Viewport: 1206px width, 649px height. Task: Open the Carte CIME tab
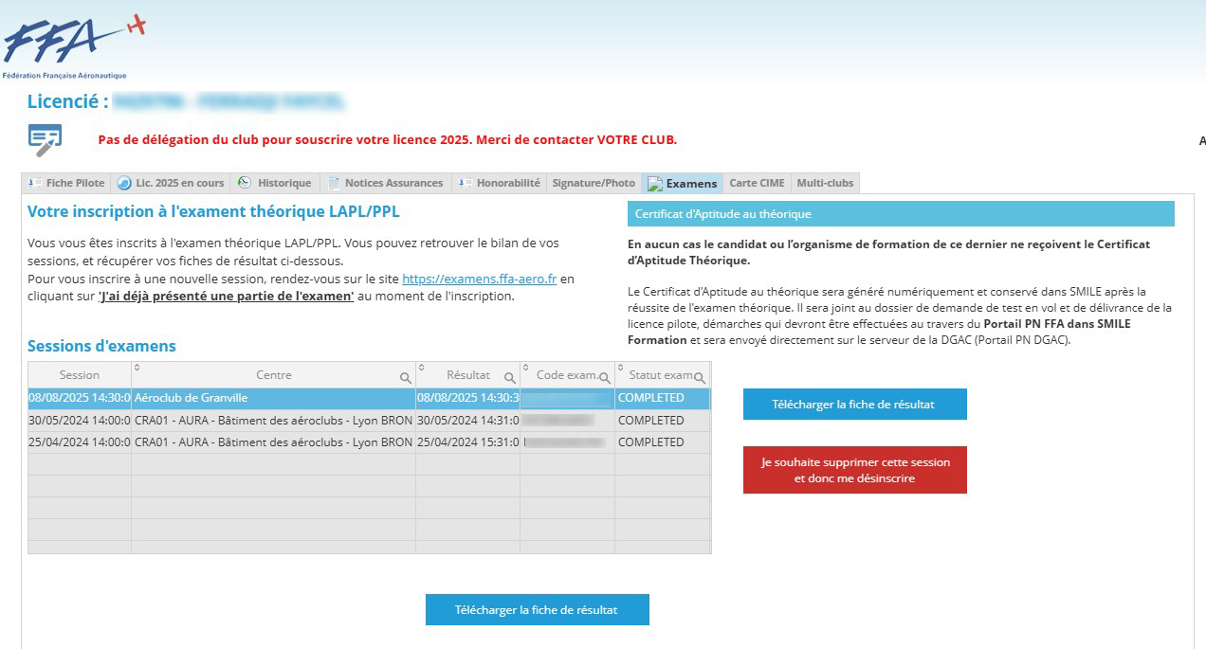(x=757, y=183)
